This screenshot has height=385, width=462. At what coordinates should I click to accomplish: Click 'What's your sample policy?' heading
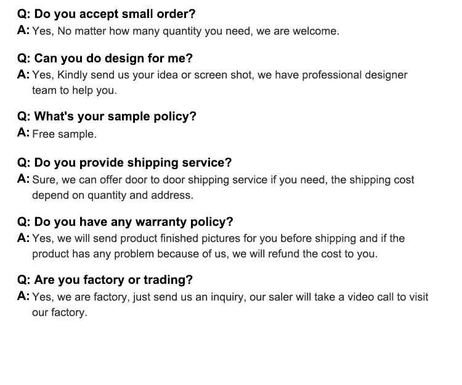(x=115, y=117)
